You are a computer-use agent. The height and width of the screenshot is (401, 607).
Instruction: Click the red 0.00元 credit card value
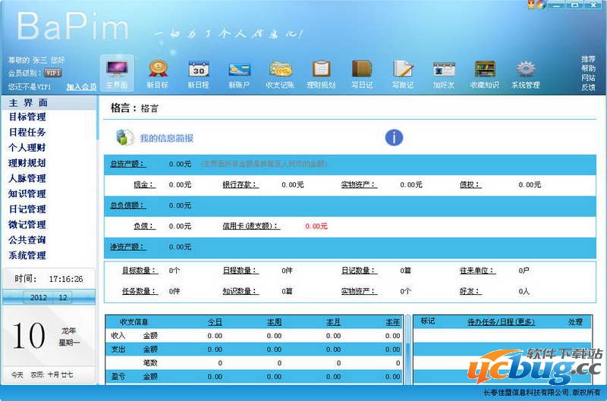(316, 226)
